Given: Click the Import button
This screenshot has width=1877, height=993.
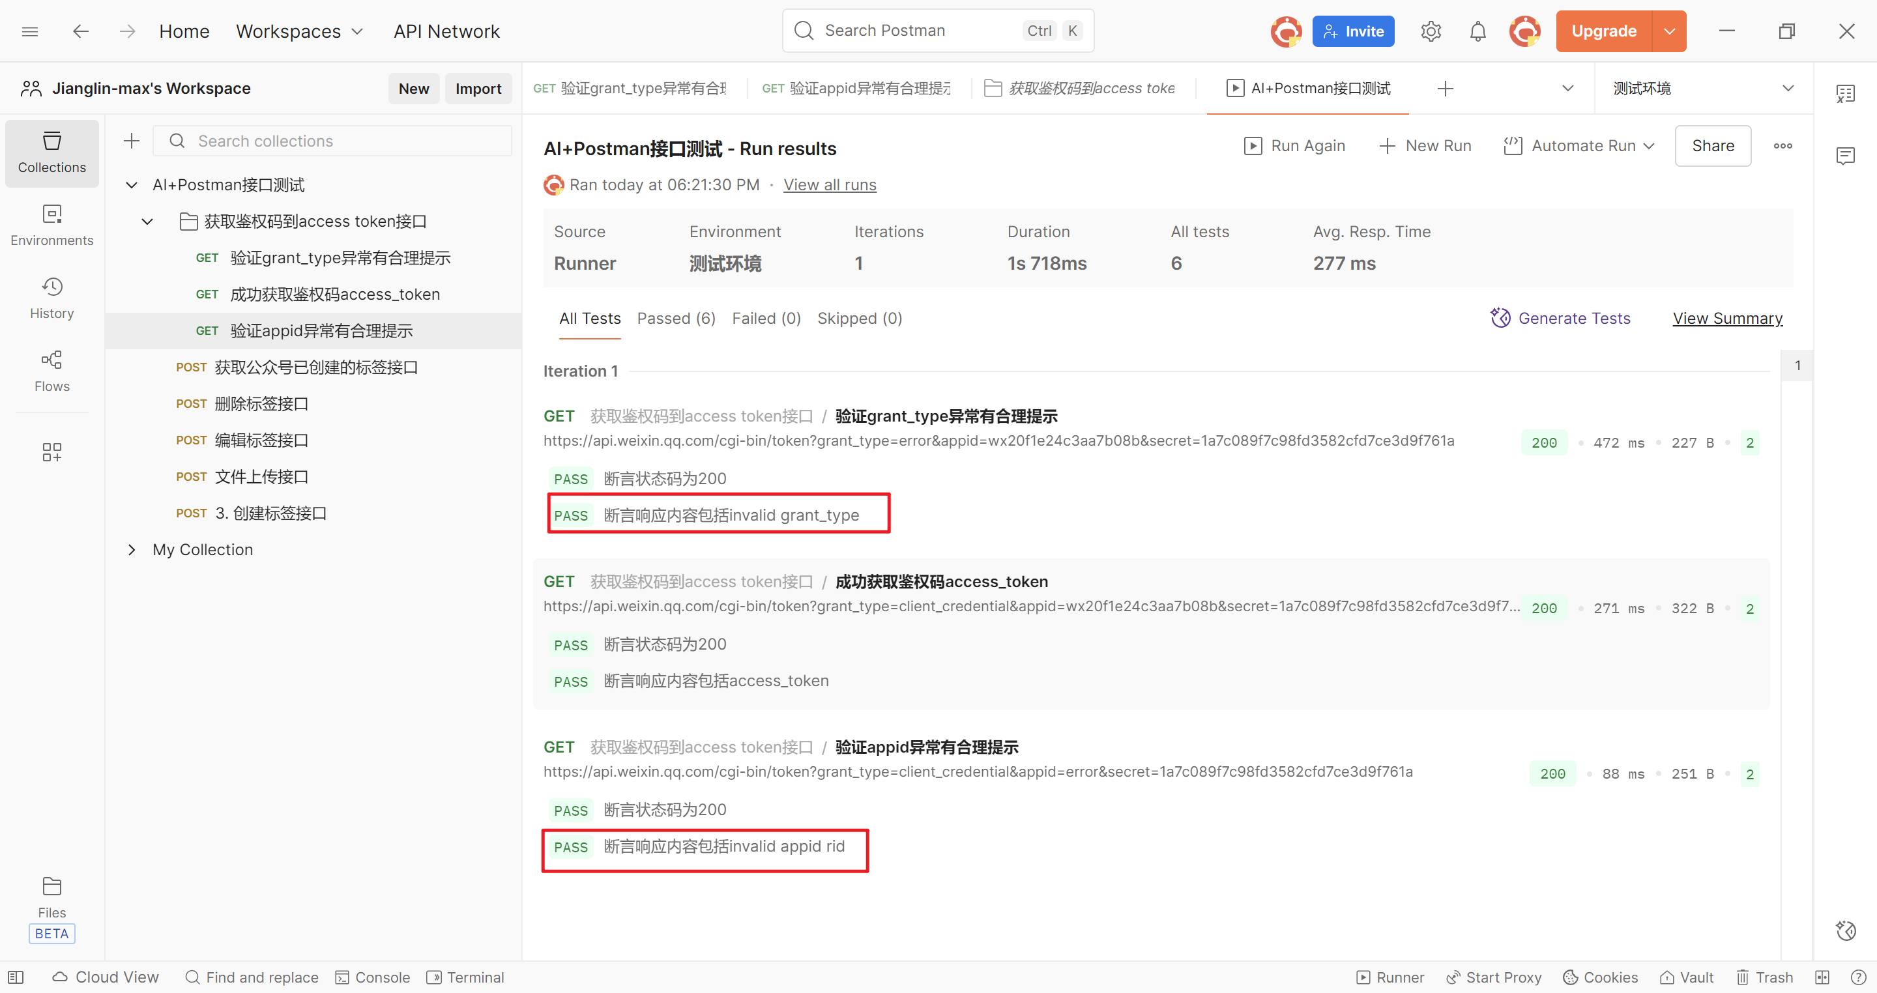Looking at the screenshot, I should point(478,88).
